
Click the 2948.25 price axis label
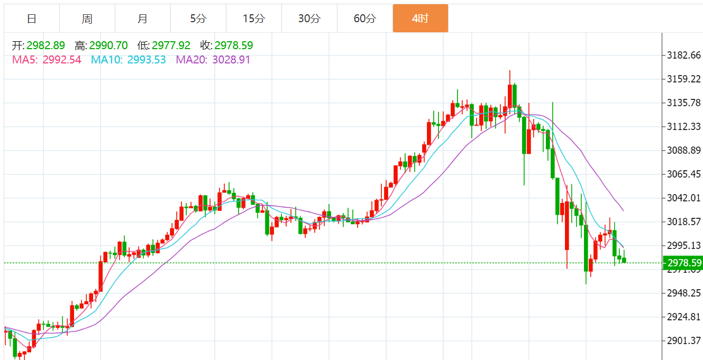[x=684, y=293]
